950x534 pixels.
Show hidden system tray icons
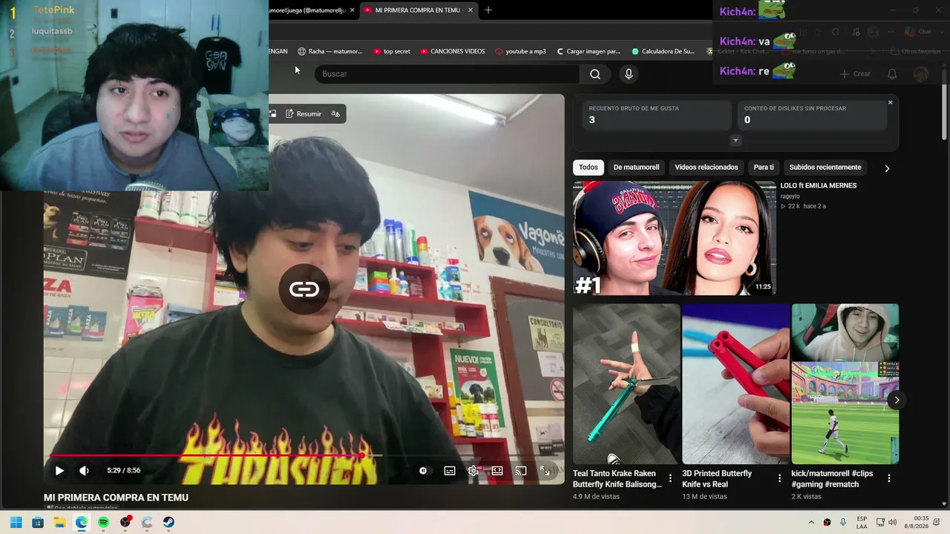811,522
